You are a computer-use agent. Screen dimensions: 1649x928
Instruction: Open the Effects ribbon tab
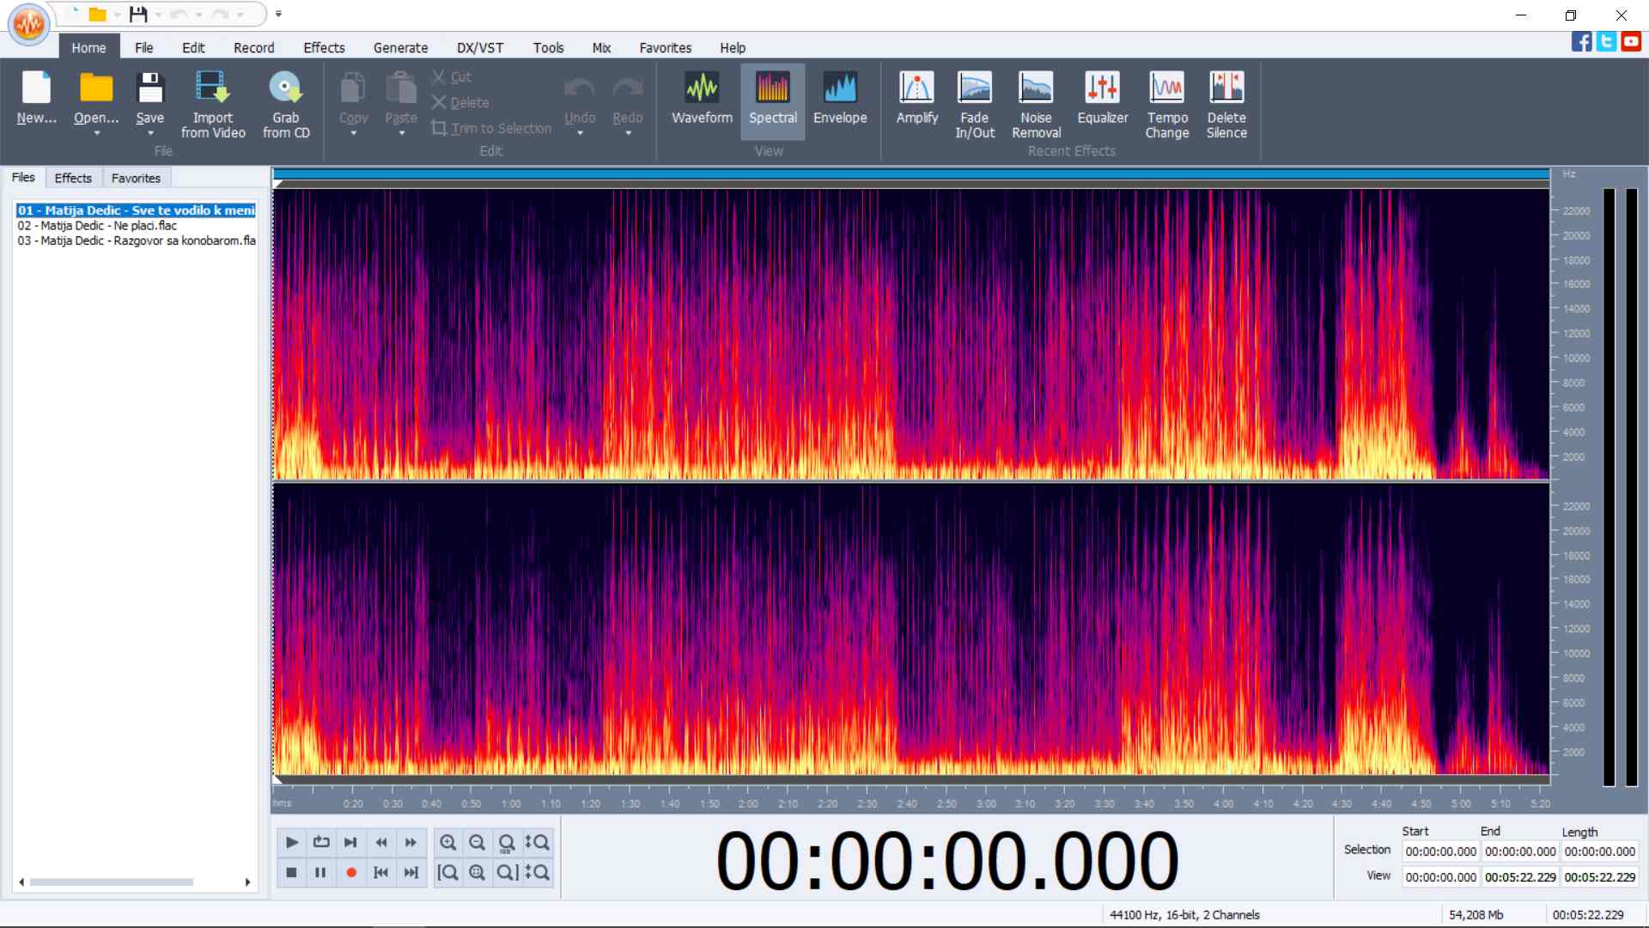click(324, 48)
